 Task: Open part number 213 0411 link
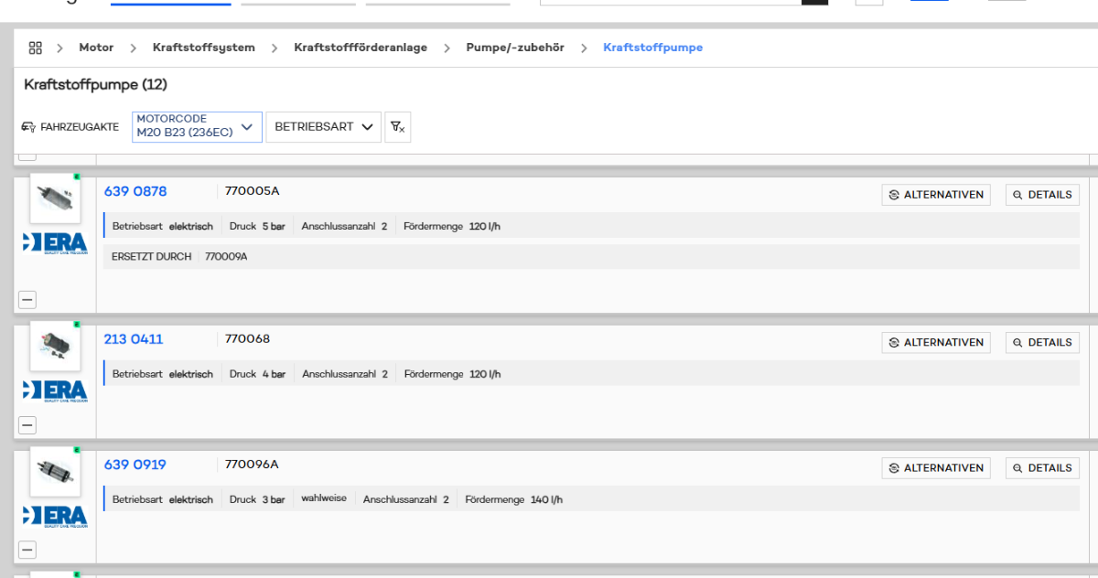point(134,338)
